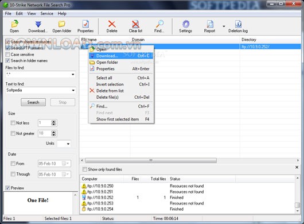Toggle Search in folder names checkbox
Screen dimensions: 304x224
pyautogui.click(x=7, y=60)
